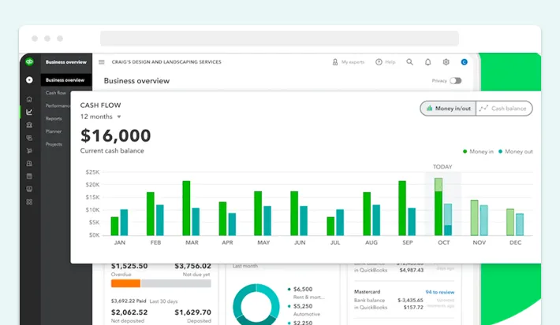This screenshot has width=560, height=325.
Task: Click the $3,692.22 Paid last 30 days text
Action: pos(144,301)
